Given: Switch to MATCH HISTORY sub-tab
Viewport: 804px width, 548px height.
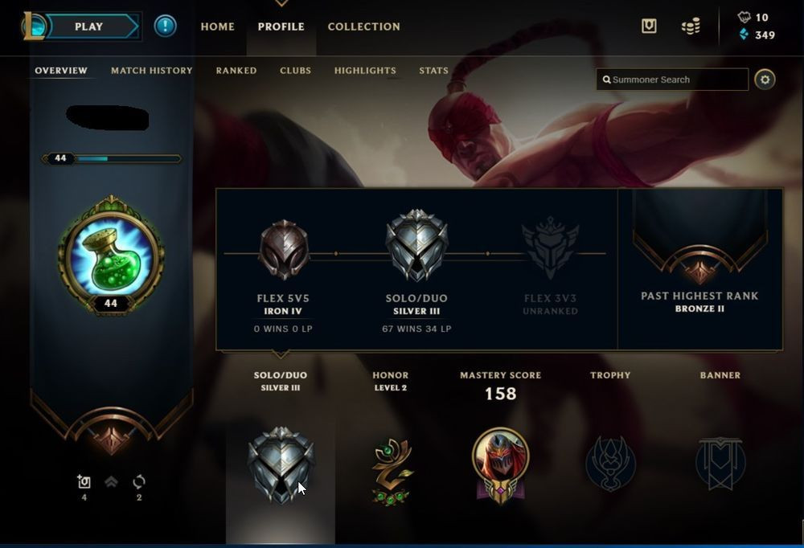Looking at the screenshot, I should coord(152,71).
